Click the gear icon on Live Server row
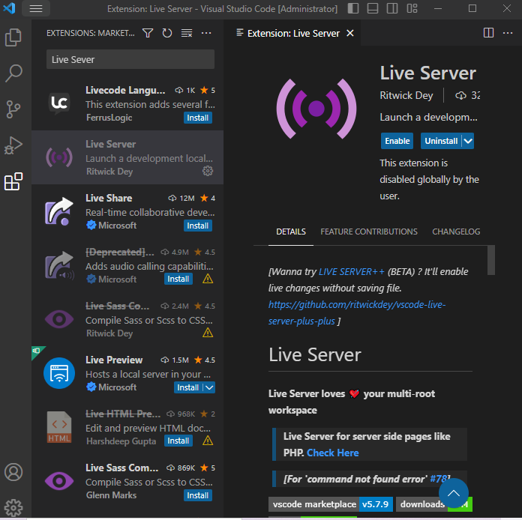This screenshot has width=522, height=520. (208, 171)
